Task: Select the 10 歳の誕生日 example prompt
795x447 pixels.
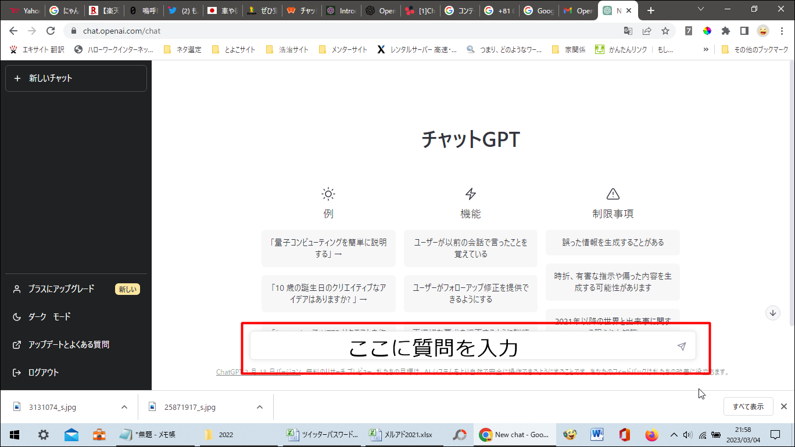Action: point(328,293)
